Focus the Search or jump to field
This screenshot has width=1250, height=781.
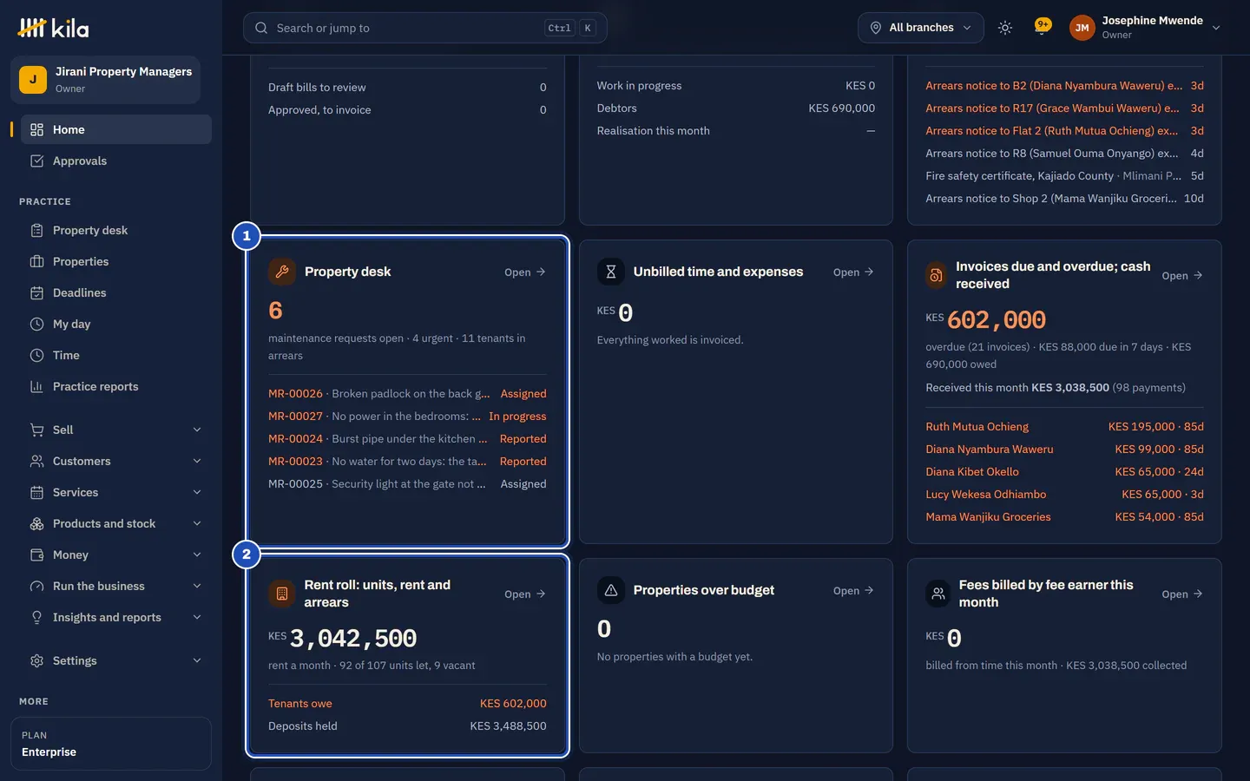tap(424, 28)
